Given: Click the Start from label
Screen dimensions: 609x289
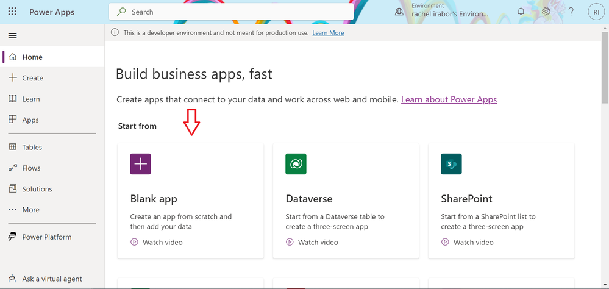Looking at the screenshot, I should tap(138, 126).
